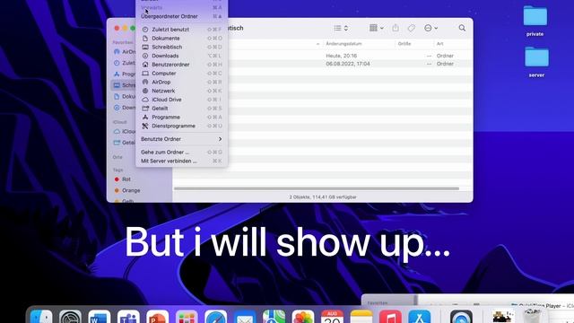Image resolution: width=574 pixels, height=323 pixels.
Task: Launch Microsoft Teams from the Dock
Action: tap(128, 317)
